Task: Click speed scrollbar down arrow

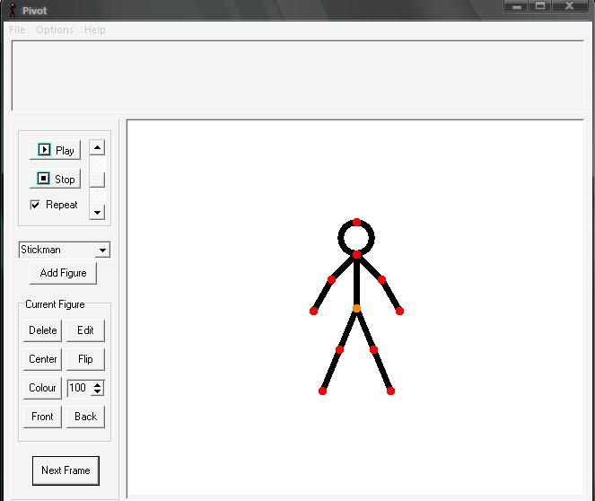Action: point(97,212)
